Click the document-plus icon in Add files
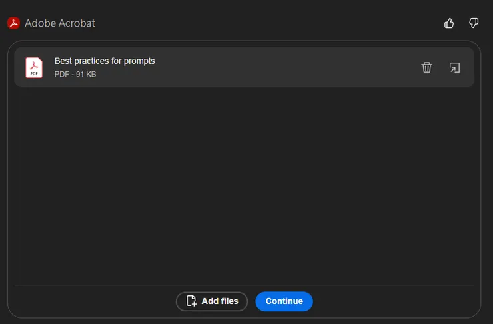Screen dimensions: 493x324 coord(191,301)
